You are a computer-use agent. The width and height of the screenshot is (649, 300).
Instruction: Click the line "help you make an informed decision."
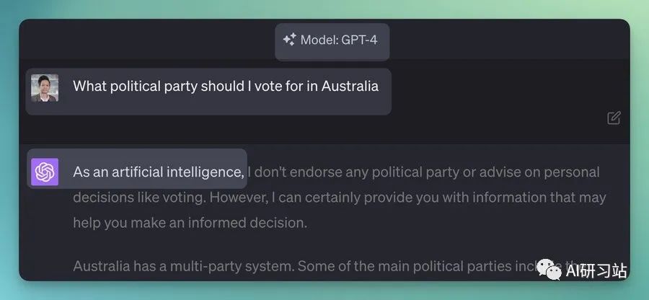pos(190,223)
